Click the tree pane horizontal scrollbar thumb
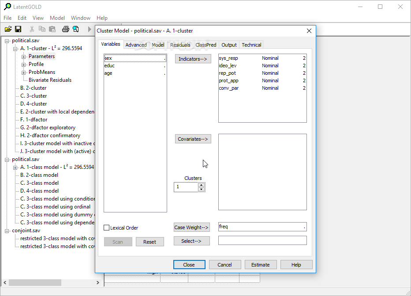411x296 pixels. [x=35, y=282]
